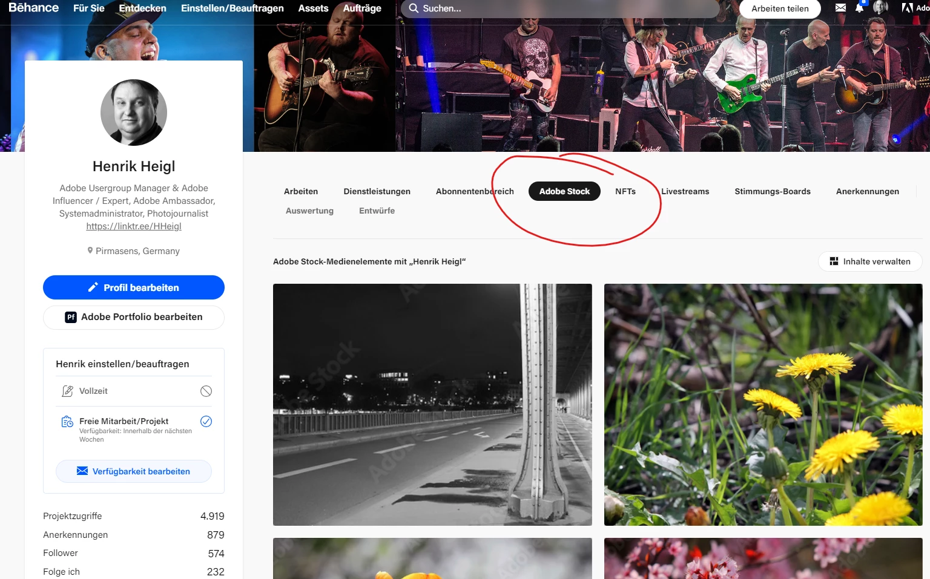Click the Follower count 574

pyautogui.click(x=216, y=554)
